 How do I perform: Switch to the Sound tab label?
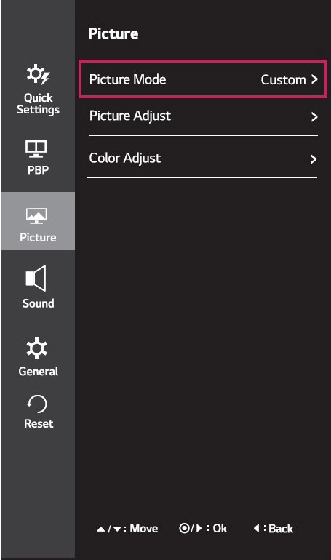(39, 303)
